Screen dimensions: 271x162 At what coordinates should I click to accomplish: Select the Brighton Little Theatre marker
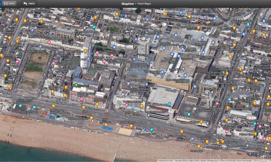pos(94,27)
